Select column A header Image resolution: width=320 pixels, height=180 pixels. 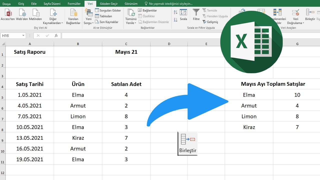tap(30, 44)
